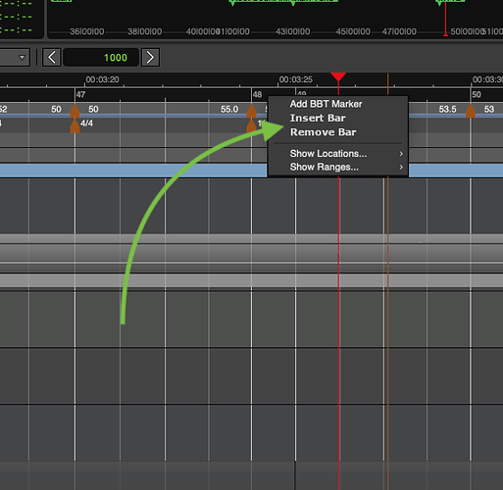Select the tempo marker at bar 50
Image resolution: width=503 pixels, height=490 pixels.
471,111
